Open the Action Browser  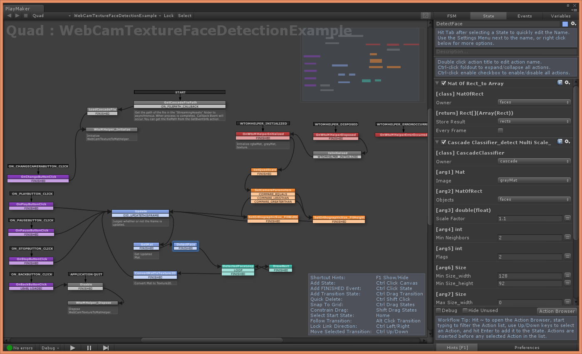pos(557,311)
